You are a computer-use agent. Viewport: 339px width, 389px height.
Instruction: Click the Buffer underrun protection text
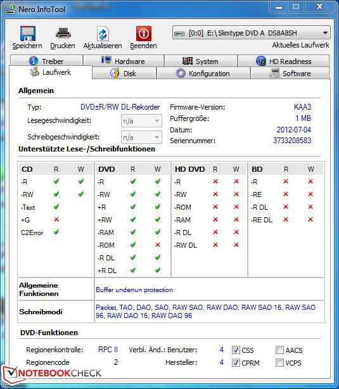click(x=134, y=290)
